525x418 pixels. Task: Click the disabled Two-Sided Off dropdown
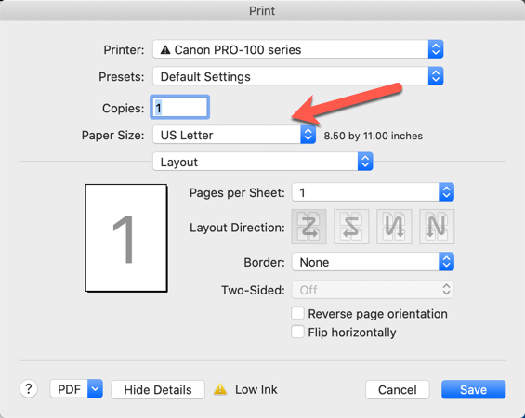point(373,290)
